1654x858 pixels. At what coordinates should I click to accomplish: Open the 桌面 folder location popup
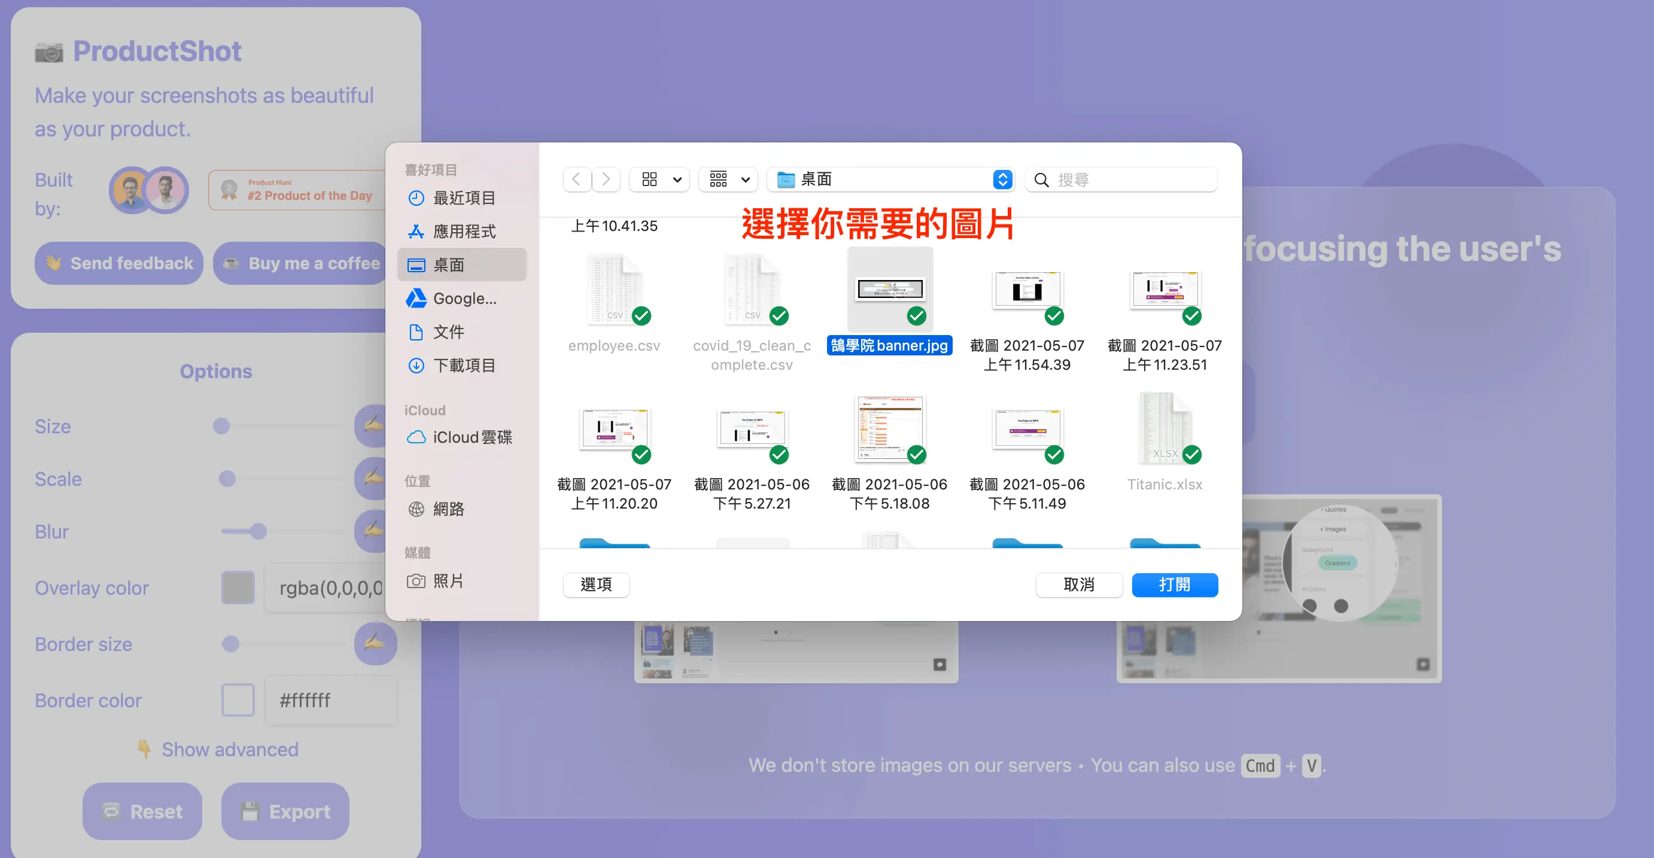890,179
